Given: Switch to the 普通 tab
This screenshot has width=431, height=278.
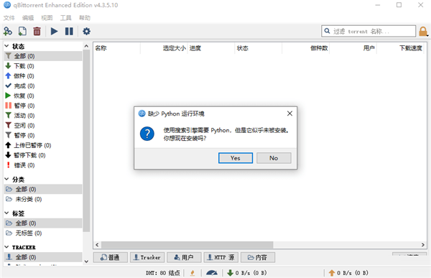Looking at the screenshot, I should click(110, 257).
